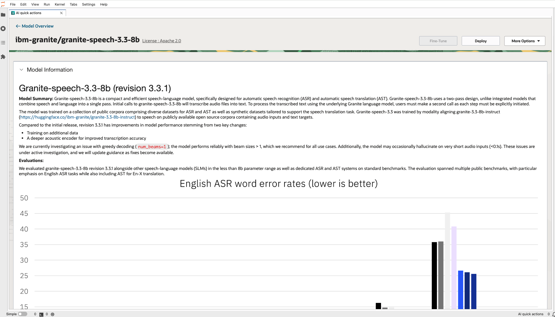Open the File menu
This screenshot has width=555, height=317.
[x=13, y=4]
